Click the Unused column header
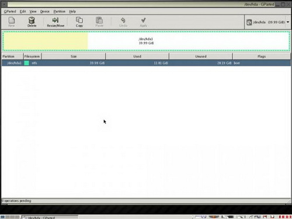The width and height of the screenshot is (292, 219). coord(201,56)
